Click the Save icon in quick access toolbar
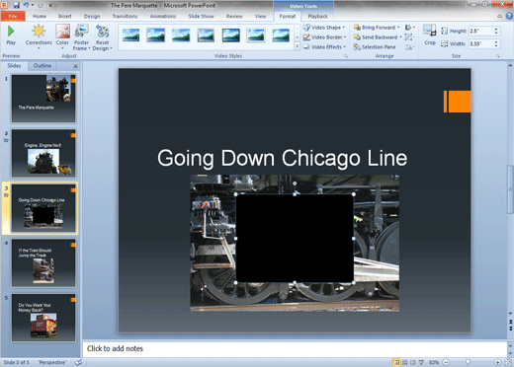514x367 pixels. pos(17,5)
